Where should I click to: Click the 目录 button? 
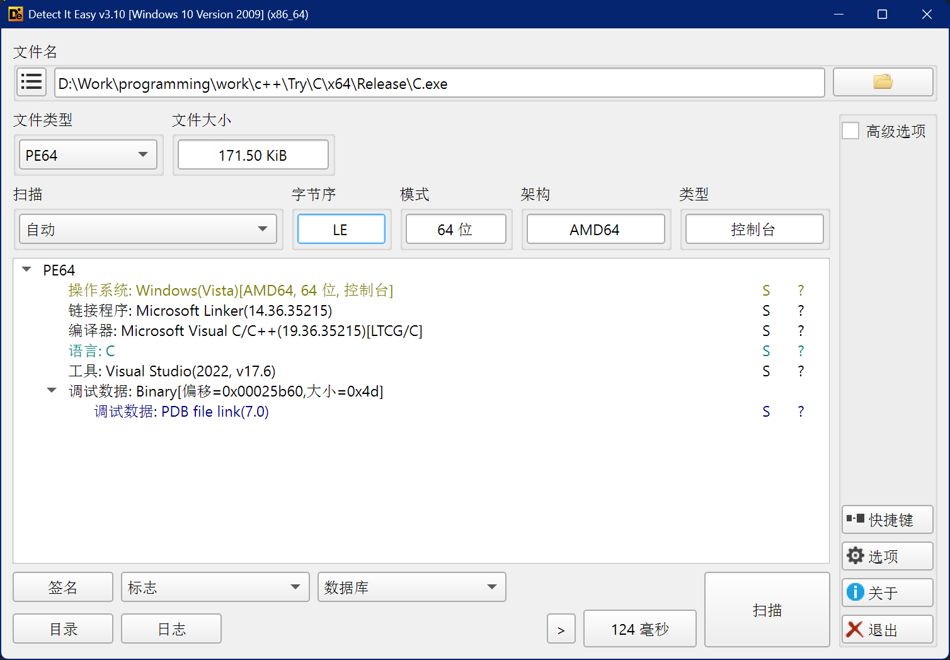pos(63,628)
